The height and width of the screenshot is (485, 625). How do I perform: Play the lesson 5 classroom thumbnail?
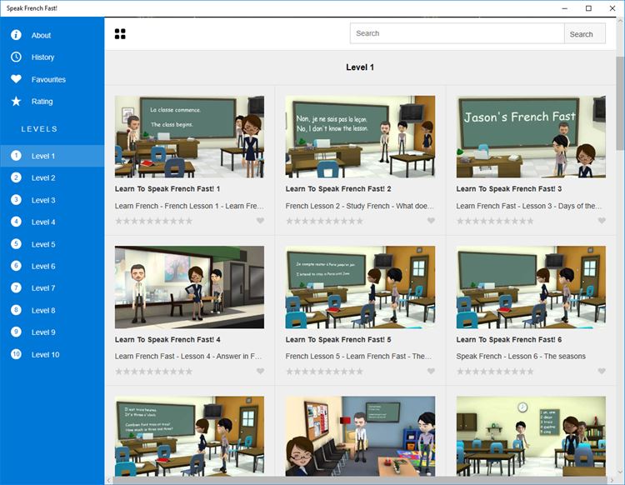(360, 287)
